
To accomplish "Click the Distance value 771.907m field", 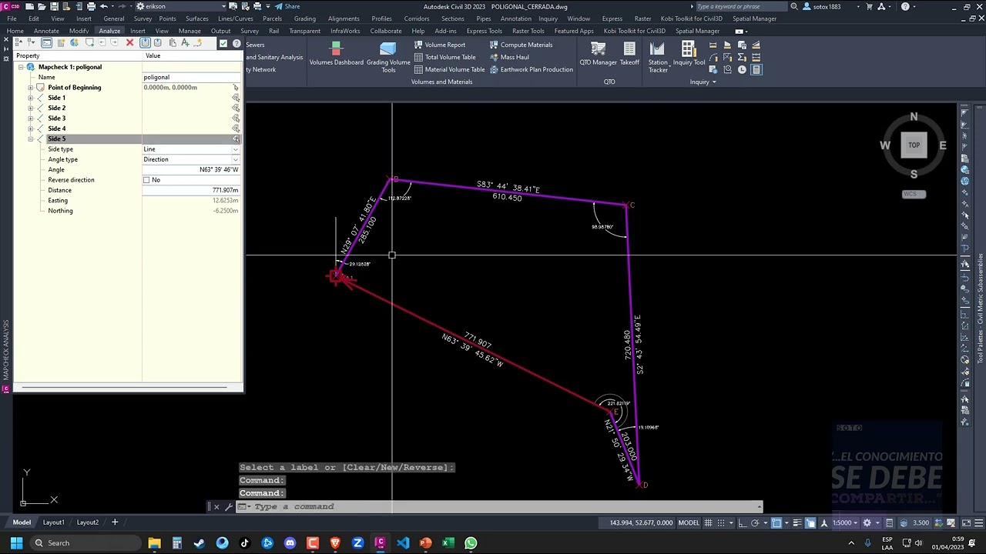I will coord(191,190).
